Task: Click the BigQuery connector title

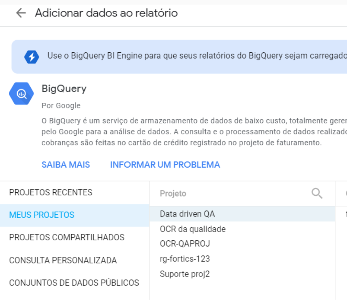Action: pyautogui.click(x=64, y=89)
